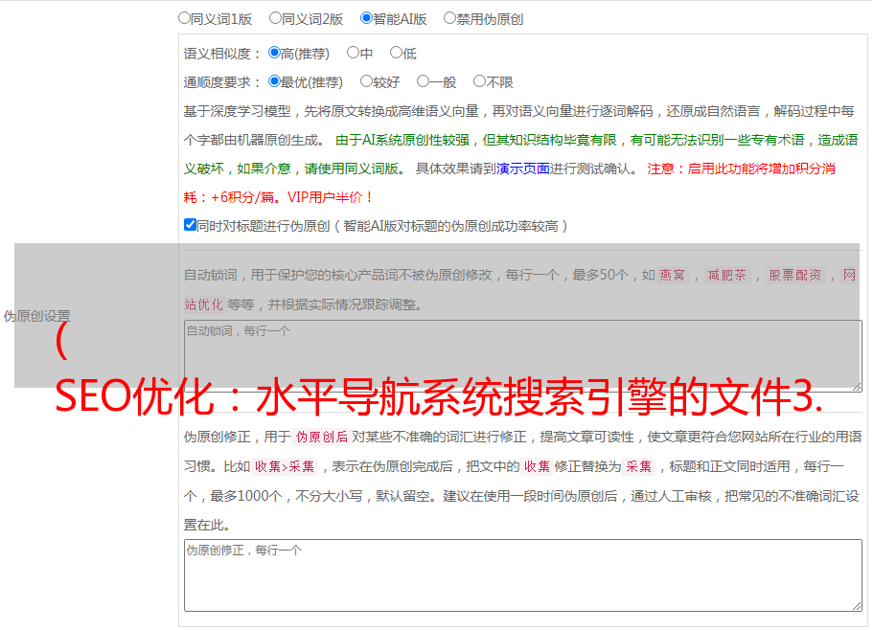Image resolution: width=873 pixels, height=630 pixels.
Task: Click the 股票配资 example keyword
Action: point(795,275)
